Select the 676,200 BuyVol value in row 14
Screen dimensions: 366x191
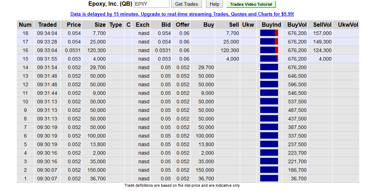[x=297, y=67]
